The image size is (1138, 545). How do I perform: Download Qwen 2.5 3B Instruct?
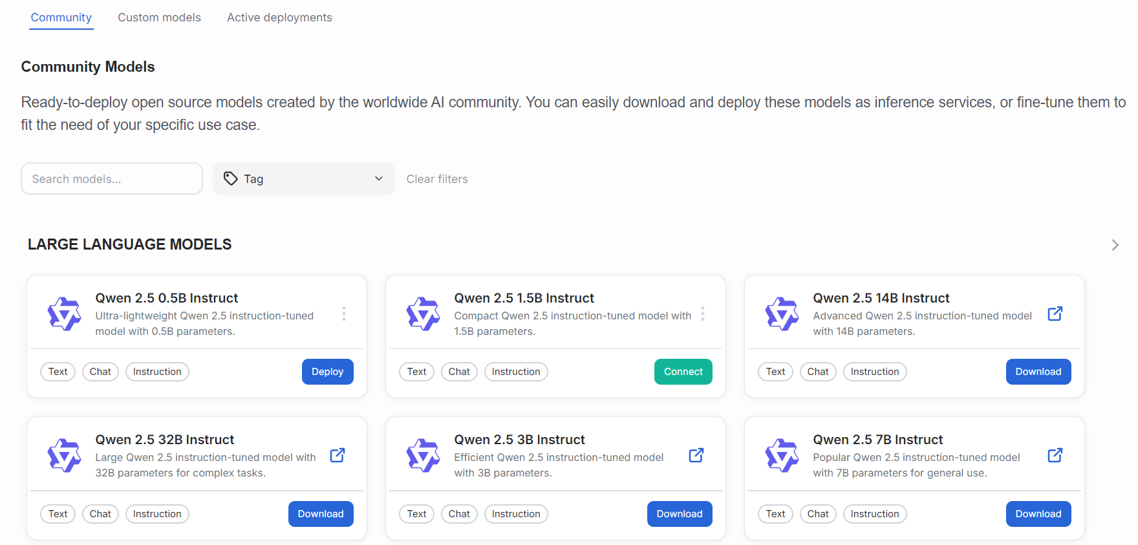point(680,514)
